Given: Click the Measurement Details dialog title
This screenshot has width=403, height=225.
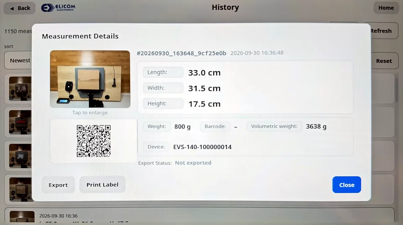Looking at the screenshot, I should point(80,36).
